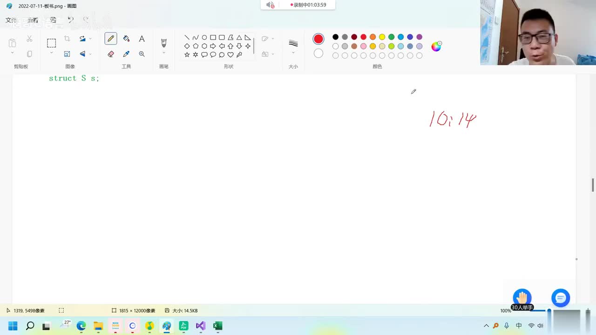Open Edit colors rainbow wheel
The width and height of the screenshot is (596, 335).
click(x=436, y=46)
